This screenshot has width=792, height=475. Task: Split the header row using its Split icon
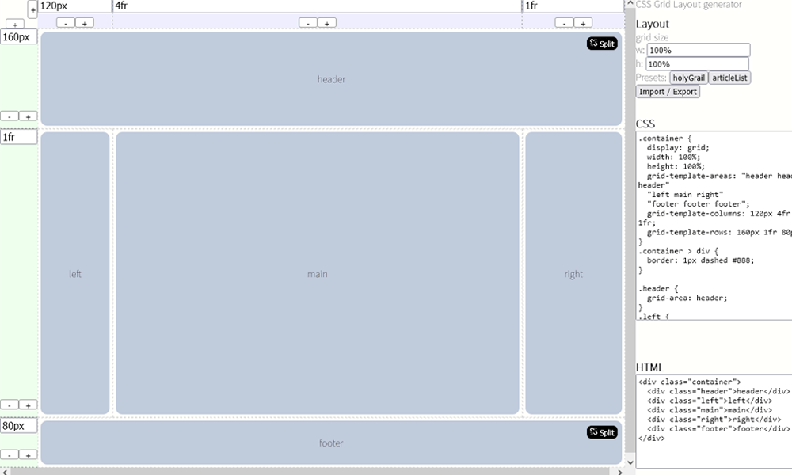(601, 44)
